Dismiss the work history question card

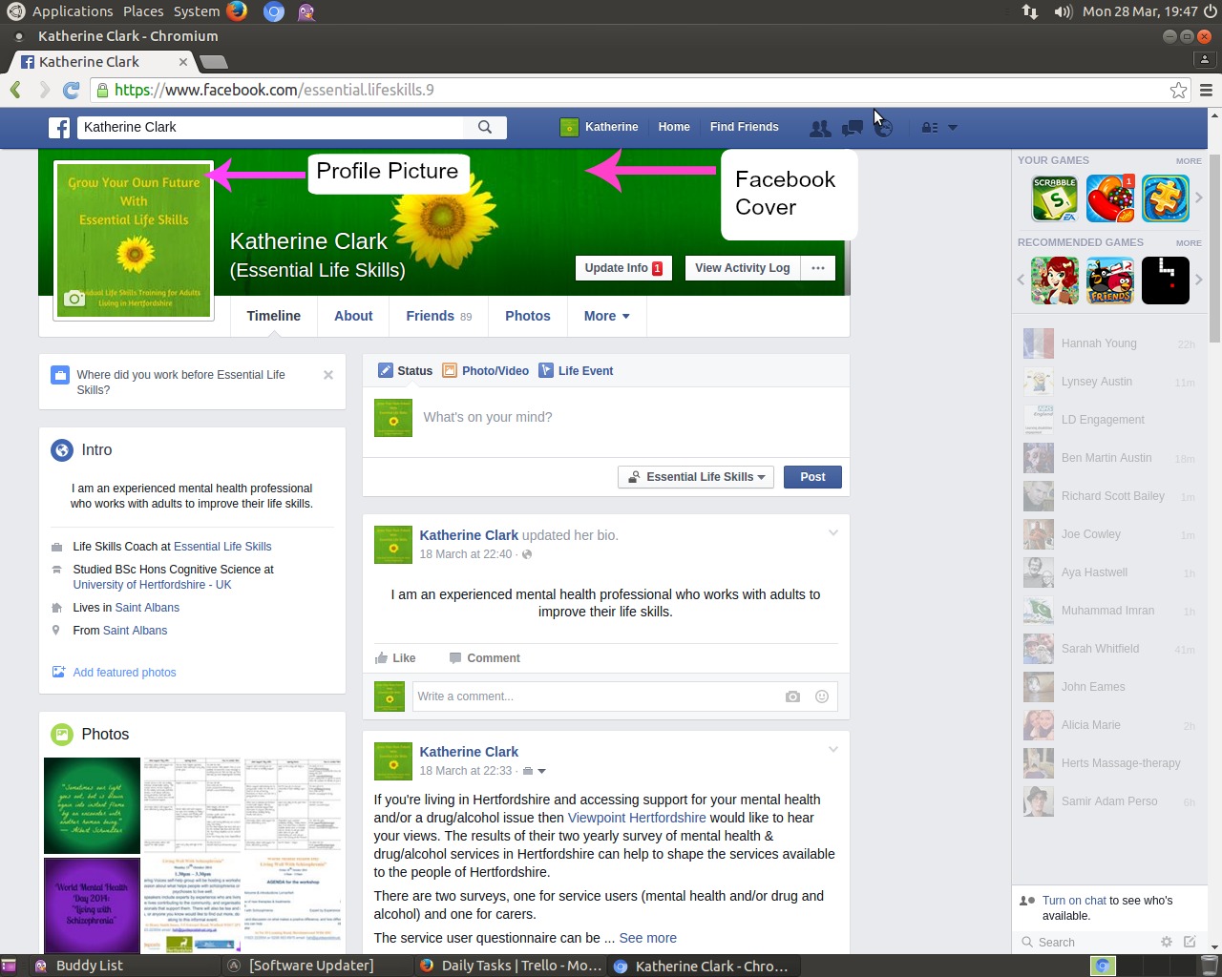click(x=328, y=375)
